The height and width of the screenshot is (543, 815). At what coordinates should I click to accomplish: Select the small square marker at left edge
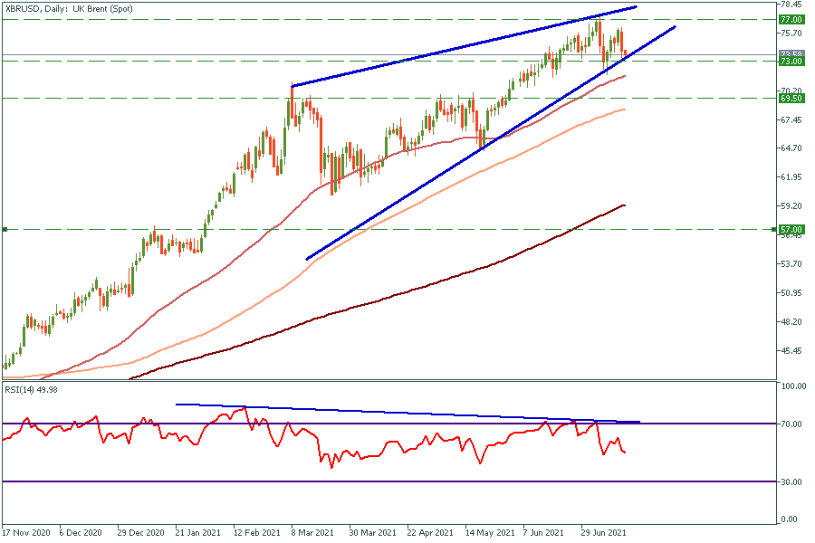click(5, 230)
